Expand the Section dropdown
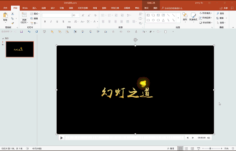The height and width of the screenshot is (151, 236). (34, 23)
